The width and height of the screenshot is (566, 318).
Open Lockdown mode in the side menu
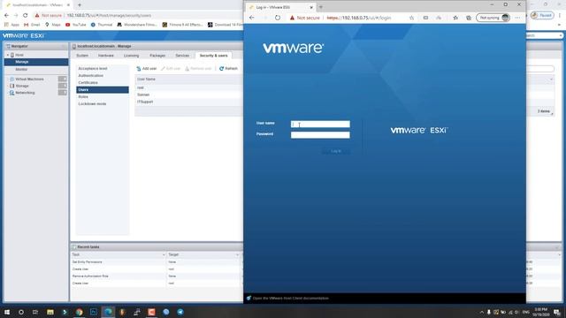click(x=92, y=104)
